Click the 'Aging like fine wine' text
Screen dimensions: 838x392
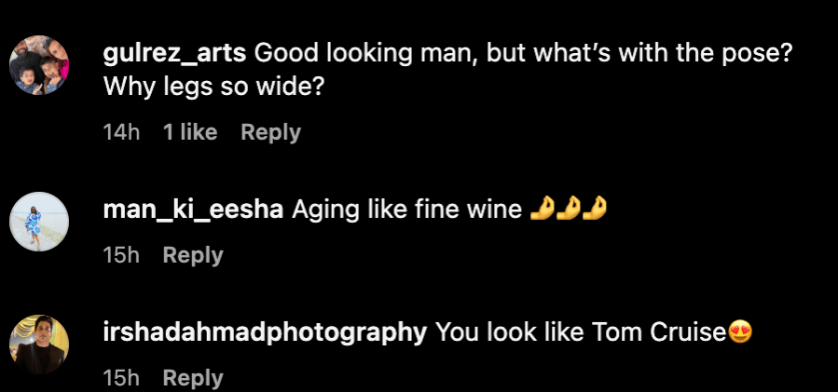point(406,210)
